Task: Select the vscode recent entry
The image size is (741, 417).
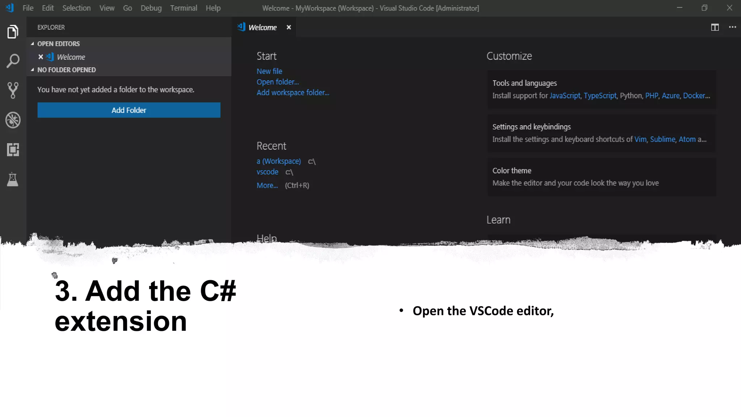Action: 267,172
